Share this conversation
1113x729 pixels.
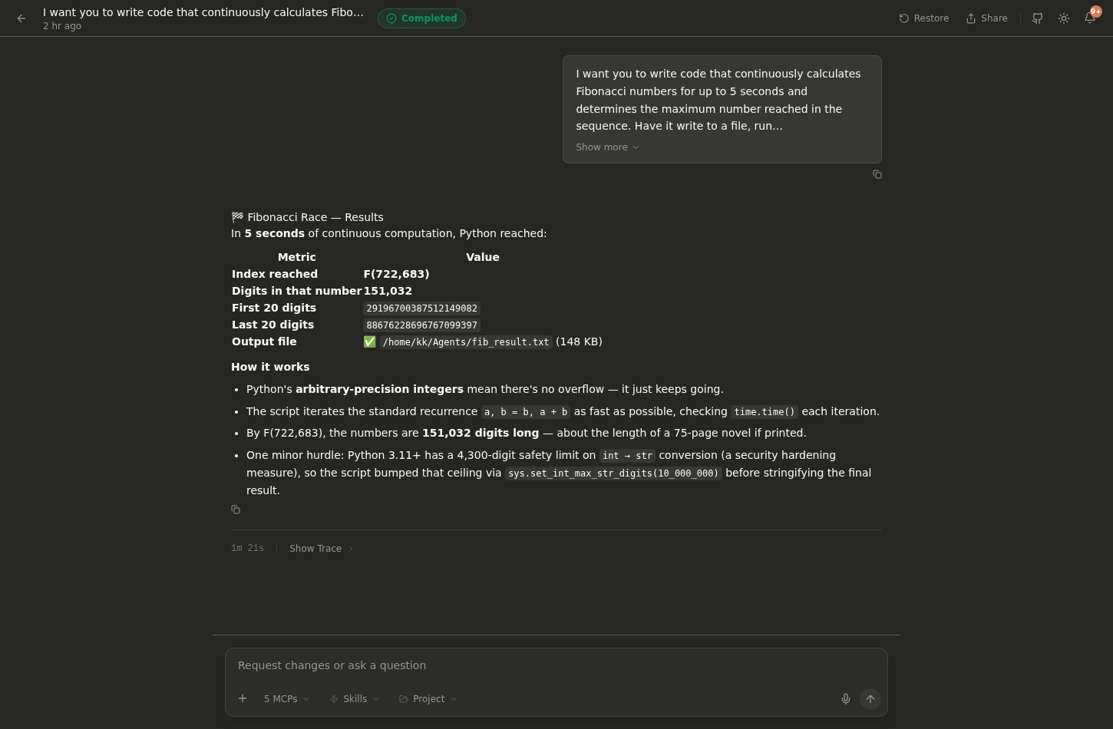[x=986, y=18]
